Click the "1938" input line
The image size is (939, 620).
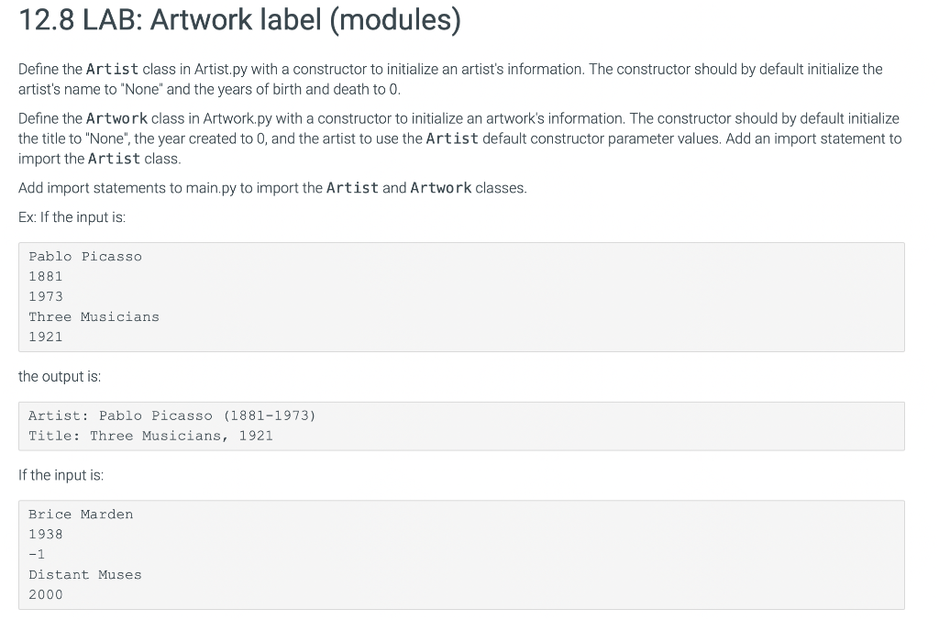46,535
